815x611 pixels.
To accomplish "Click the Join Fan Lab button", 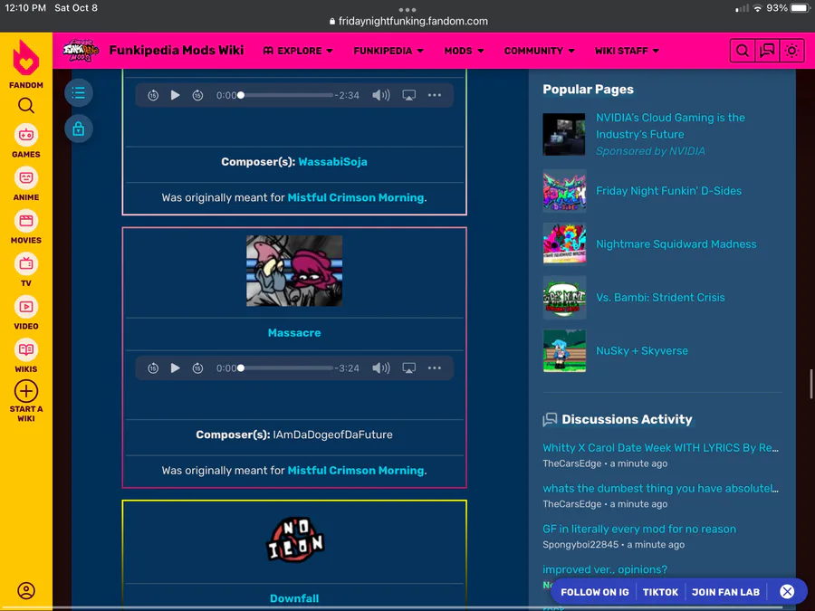I will tap(725, 592).
